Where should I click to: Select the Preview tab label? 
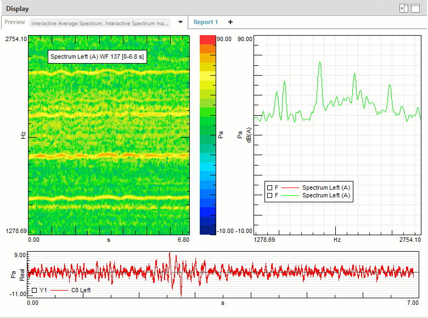coord(15,22)
